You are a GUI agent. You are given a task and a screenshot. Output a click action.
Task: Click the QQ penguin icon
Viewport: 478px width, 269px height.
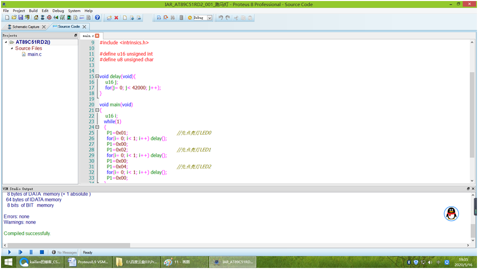(x=451, y=214)
